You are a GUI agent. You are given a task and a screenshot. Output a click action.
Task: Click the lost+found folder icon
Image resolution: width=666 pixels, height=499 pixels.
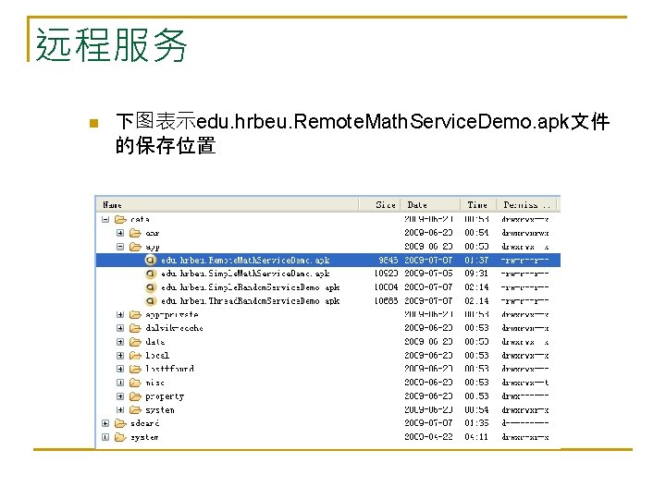point(135,369)
